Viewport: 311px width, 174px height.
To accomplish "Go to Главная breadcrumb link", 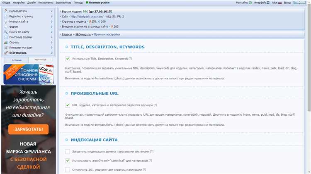I will (x=67, y=34).
